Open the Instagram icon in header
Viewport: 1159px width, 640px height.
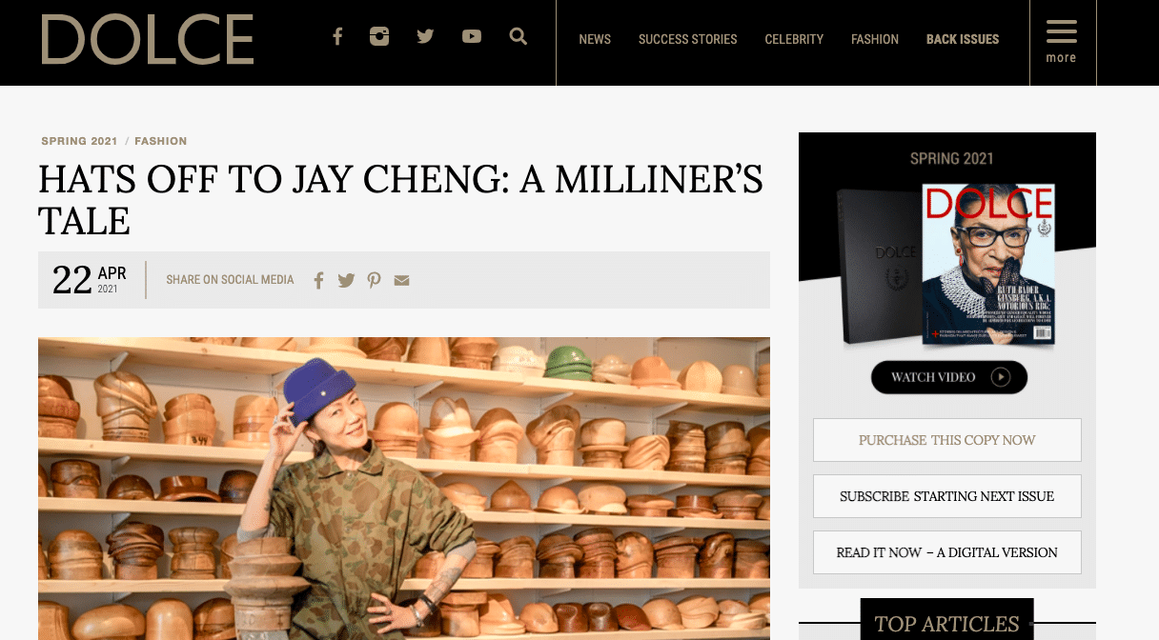click(379, 37)
